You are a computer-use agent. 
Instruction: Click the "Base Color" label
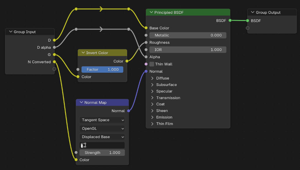(x=159, y=28)
